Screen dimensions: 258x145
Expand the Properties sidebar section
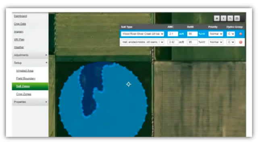pos(30,102)
